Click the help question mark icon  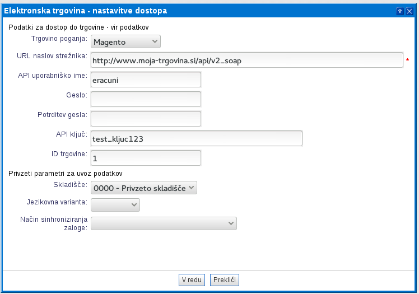click(400, 11)
